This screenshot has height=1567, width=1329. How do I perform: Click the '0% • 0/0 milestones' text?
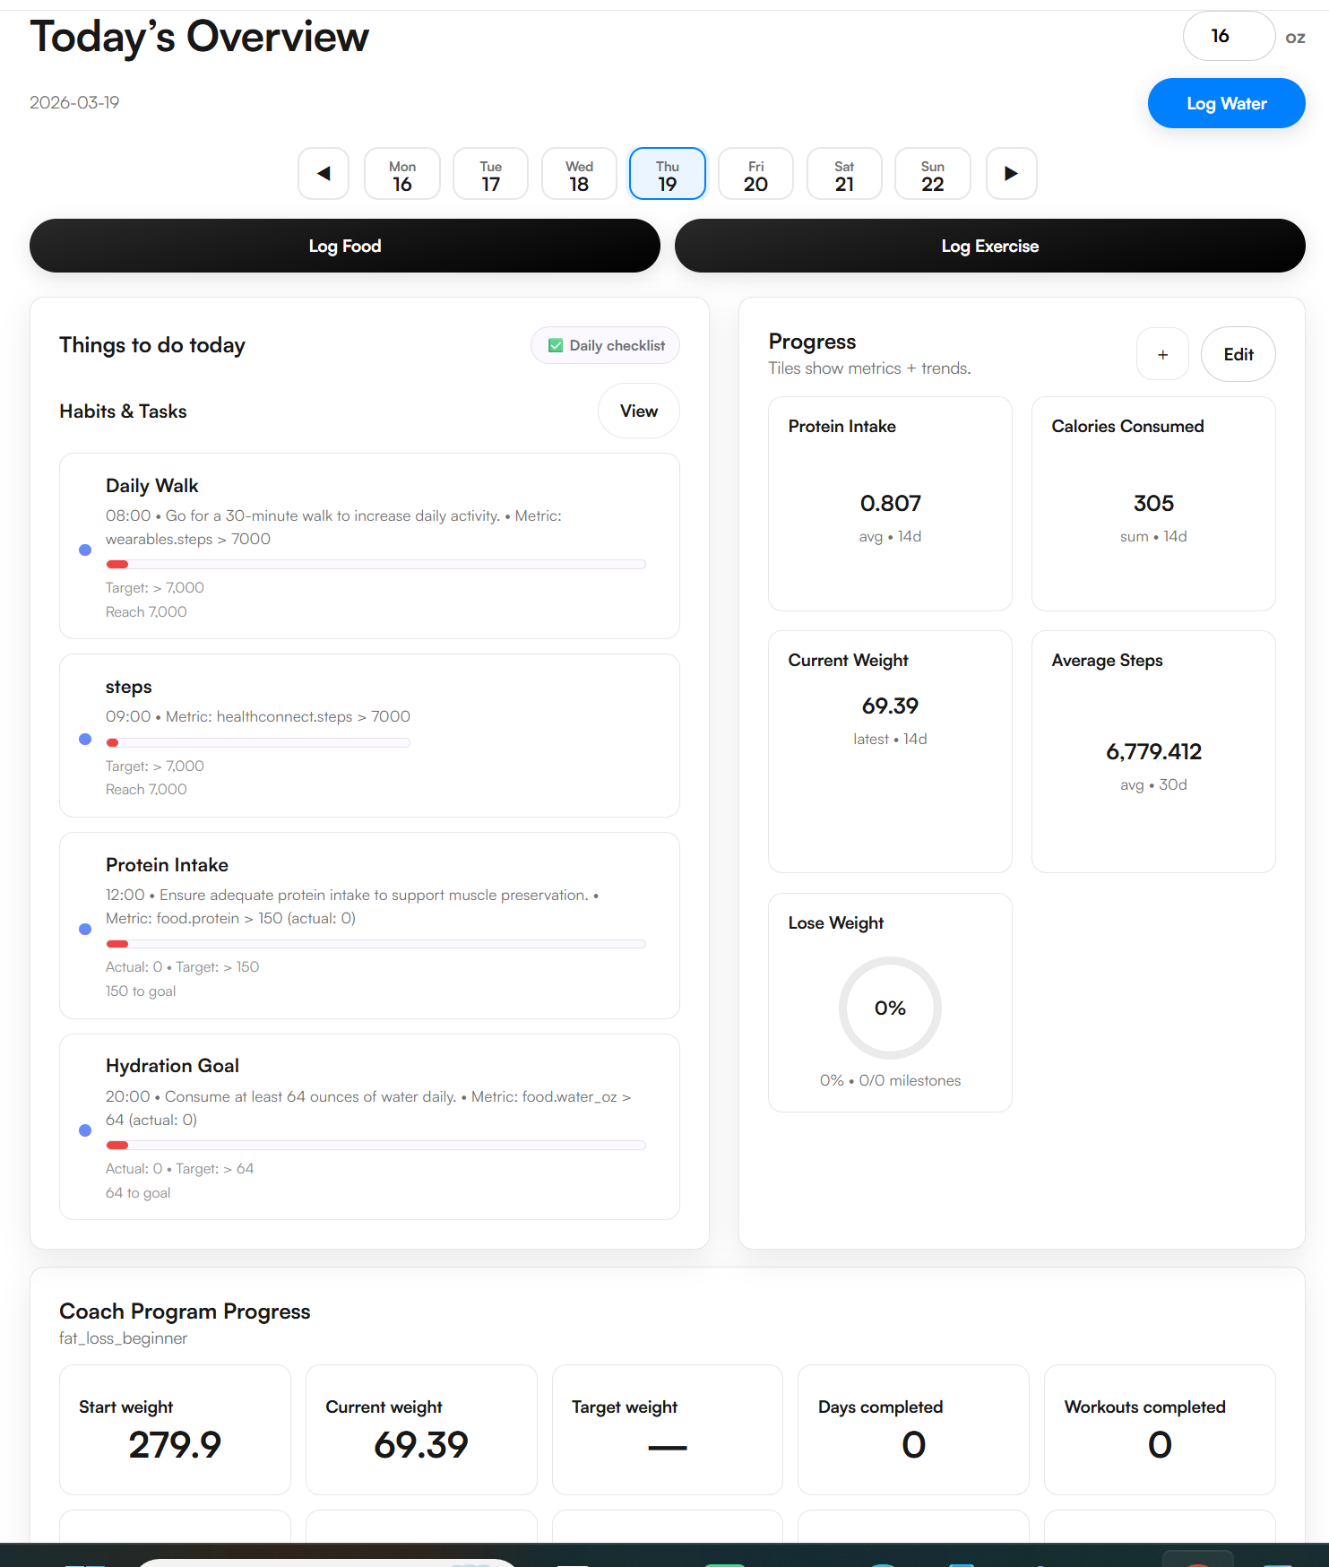[890, 1080]
